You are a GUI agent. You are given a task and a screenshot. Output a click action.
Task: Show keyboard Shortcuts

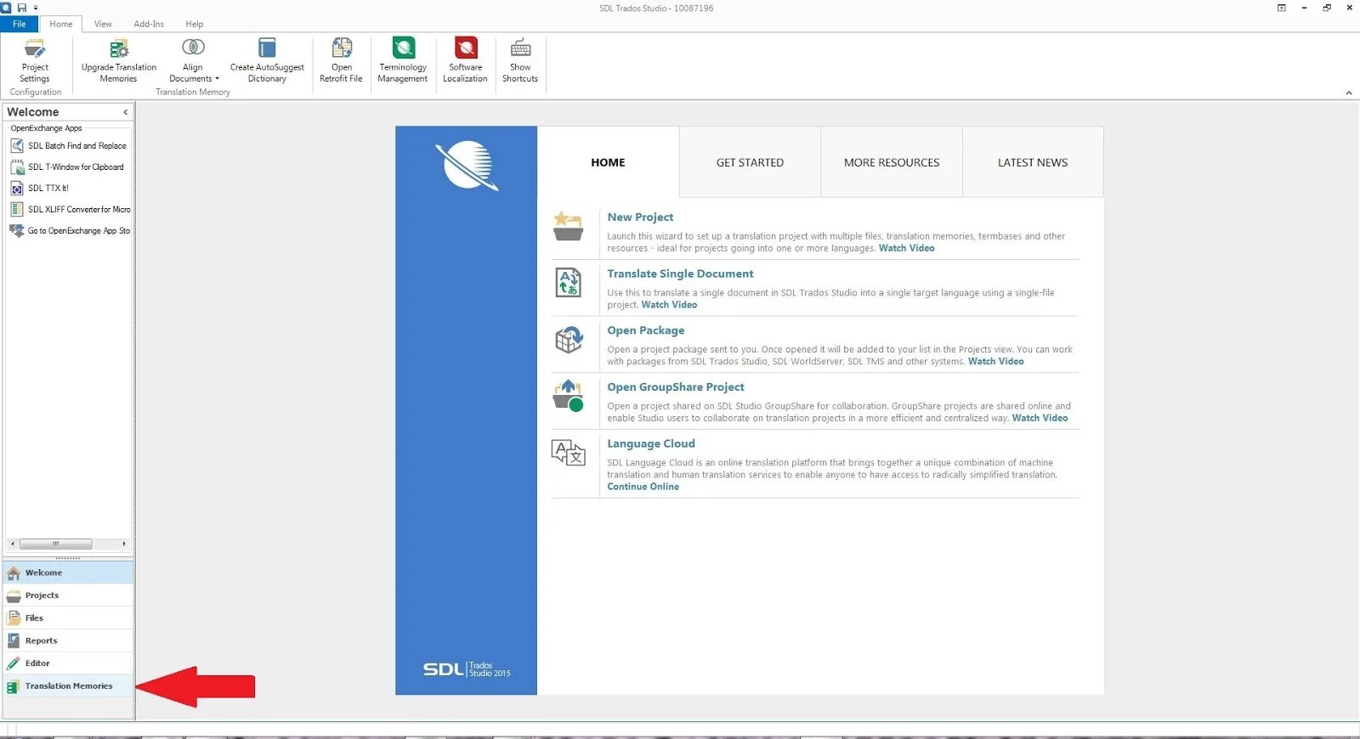pos(520,60)
